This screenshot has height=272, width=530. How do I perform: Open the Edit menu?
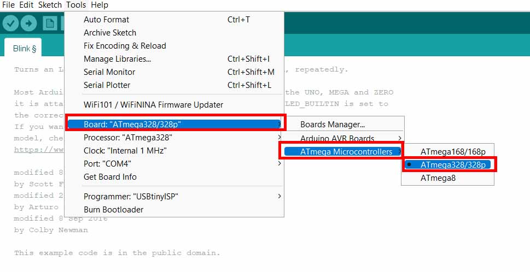pos(26,5)
